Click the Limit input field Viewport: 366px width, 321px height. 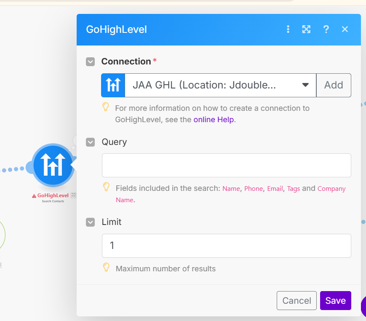226,246
